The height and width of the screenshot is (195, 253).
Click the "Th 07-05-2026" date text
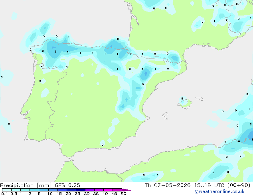(168, 185)
